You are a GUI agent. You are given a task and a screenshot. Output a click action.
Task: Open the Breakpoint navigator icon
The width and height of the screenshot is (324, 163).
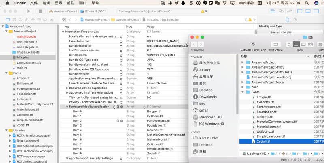[45, 19]
